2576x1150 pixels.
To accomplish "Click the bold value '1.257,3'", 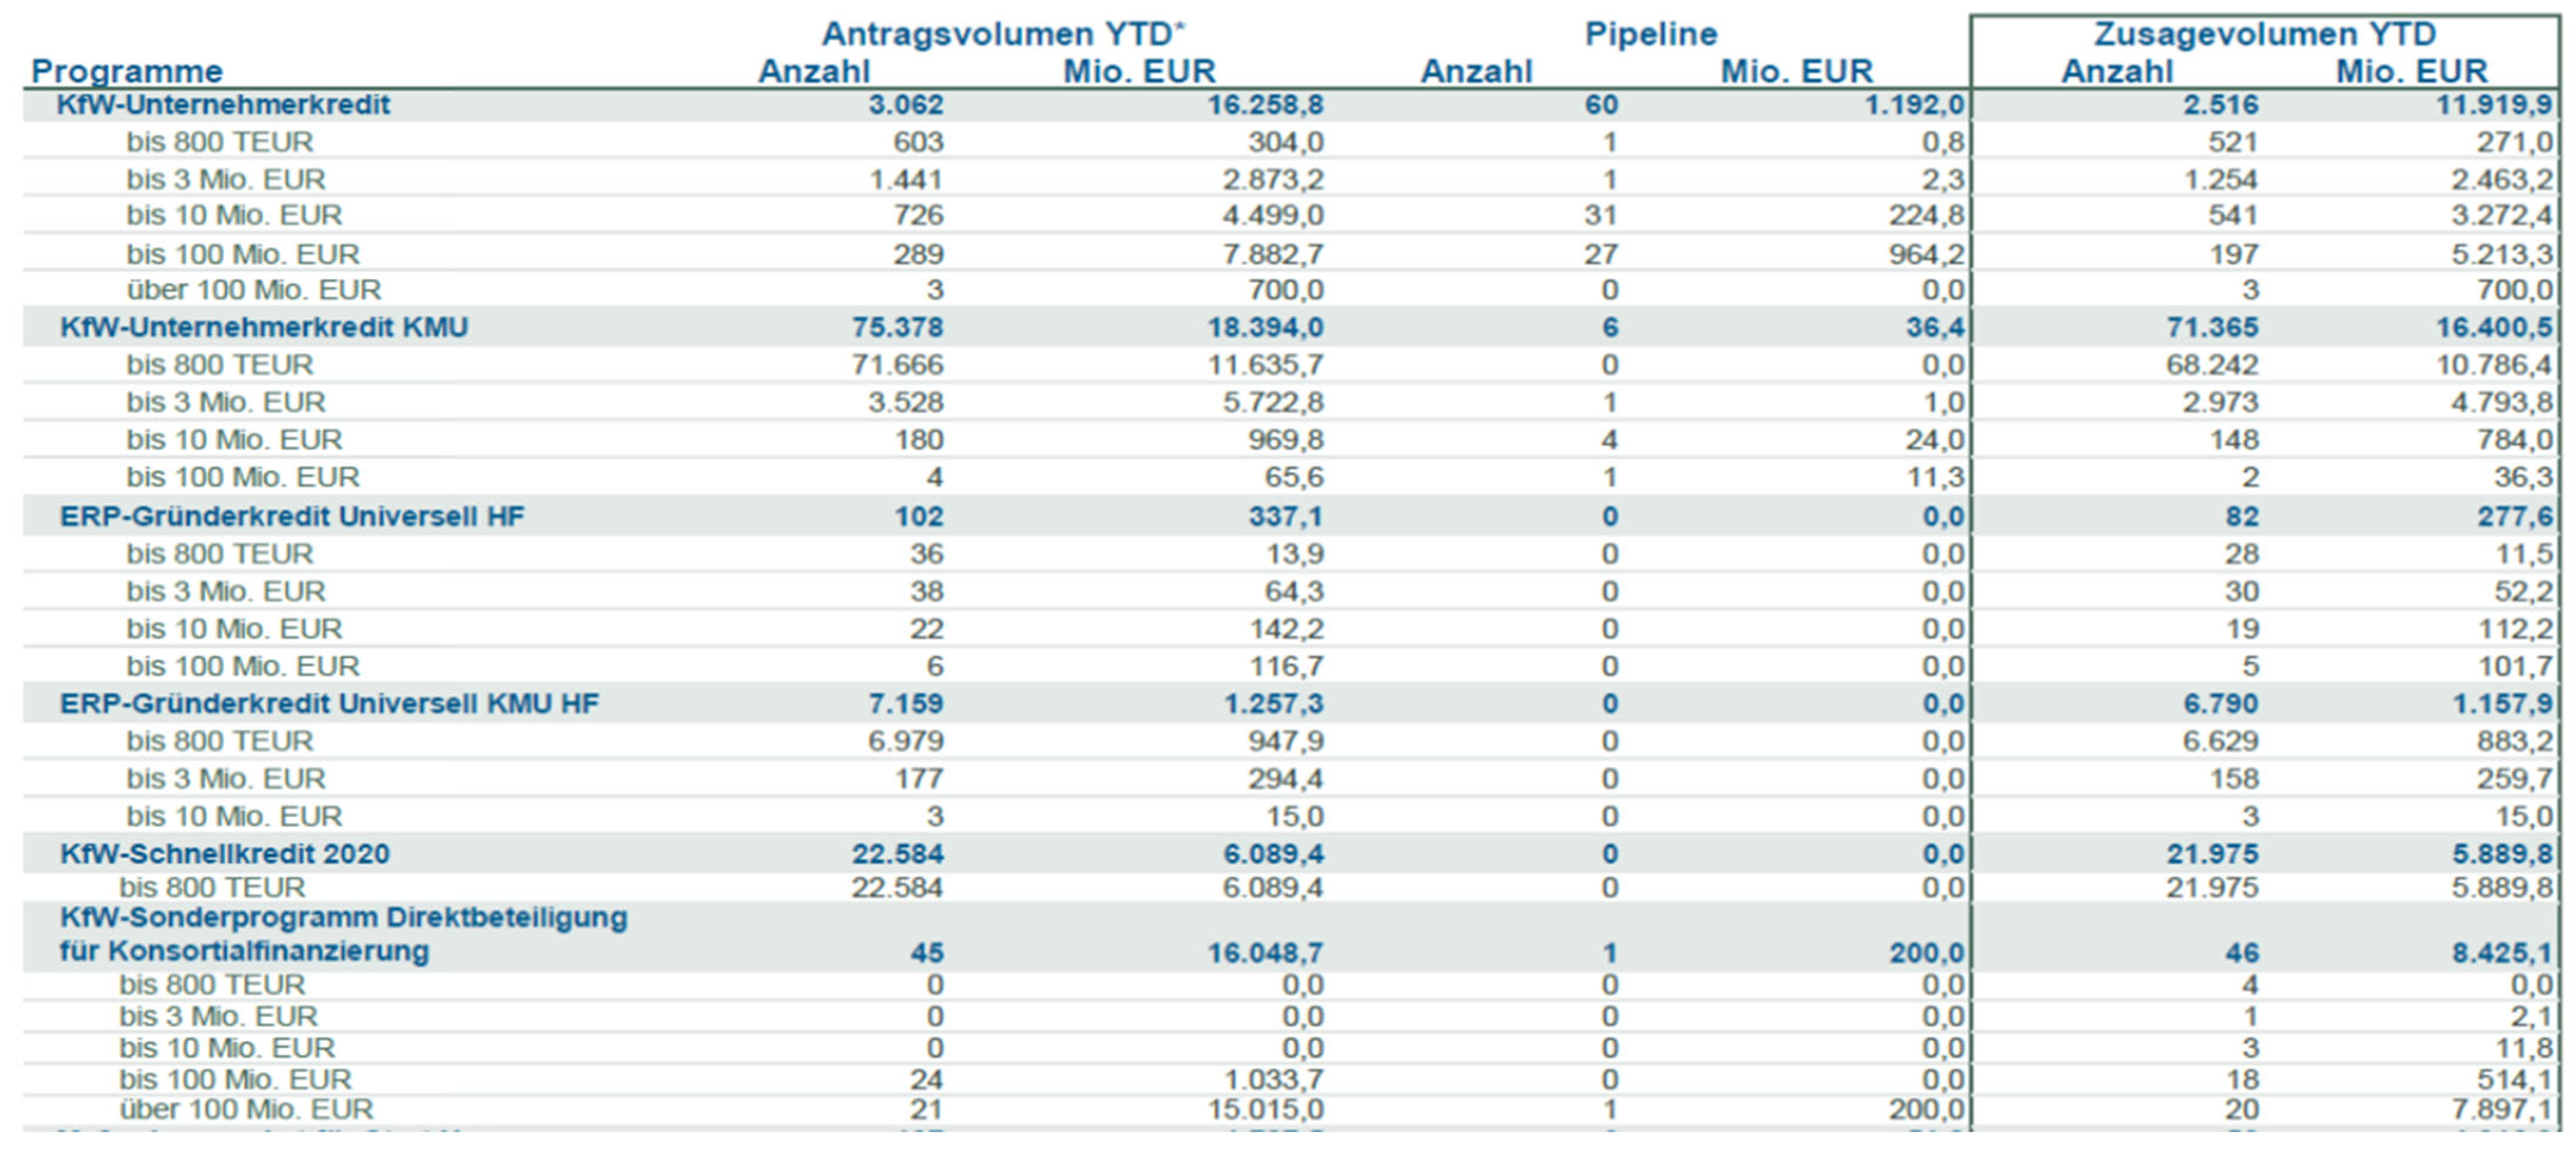I will pos(1273,703).
